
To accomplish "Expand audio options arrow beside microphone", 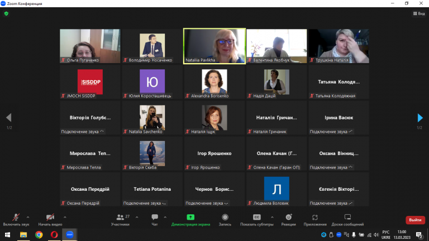I will [28, 217].
